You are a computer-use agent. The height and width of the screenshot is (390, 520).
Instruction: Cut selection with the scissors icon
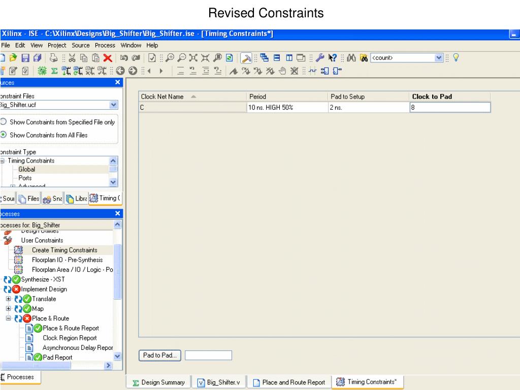(72, 58)
